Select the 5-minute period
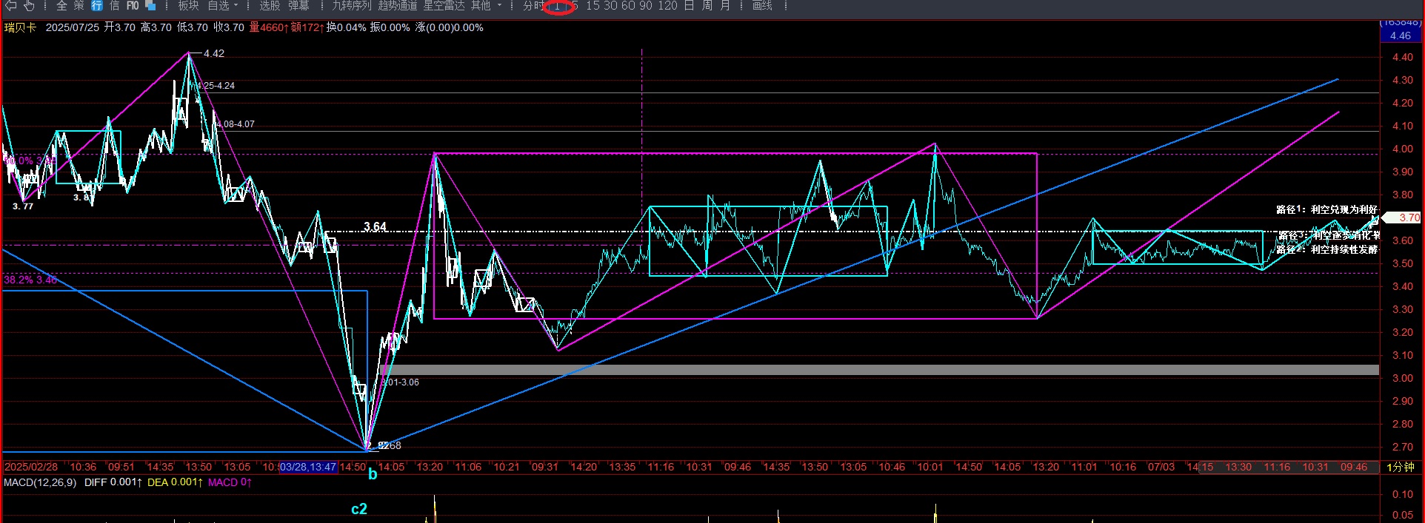The image size is (1425, 523). (574, 6)
